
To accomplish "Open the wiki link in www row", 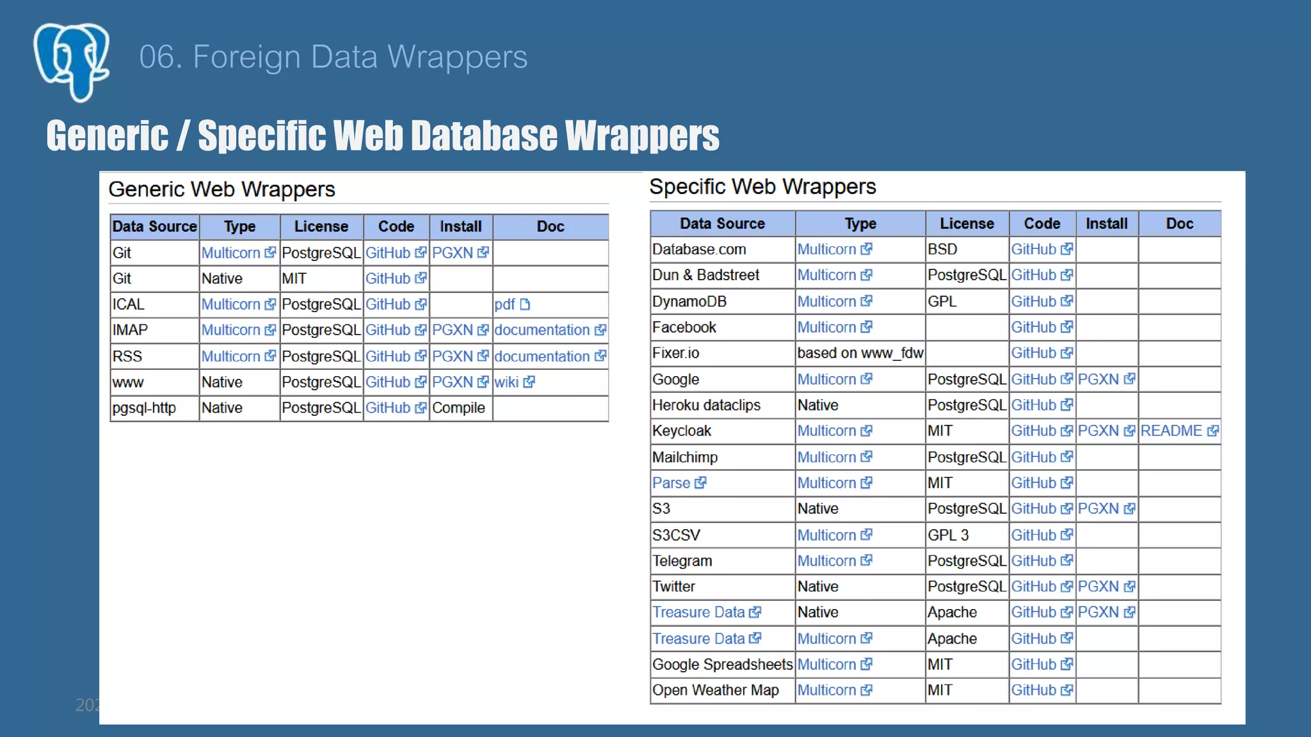I will pos(514,383).
